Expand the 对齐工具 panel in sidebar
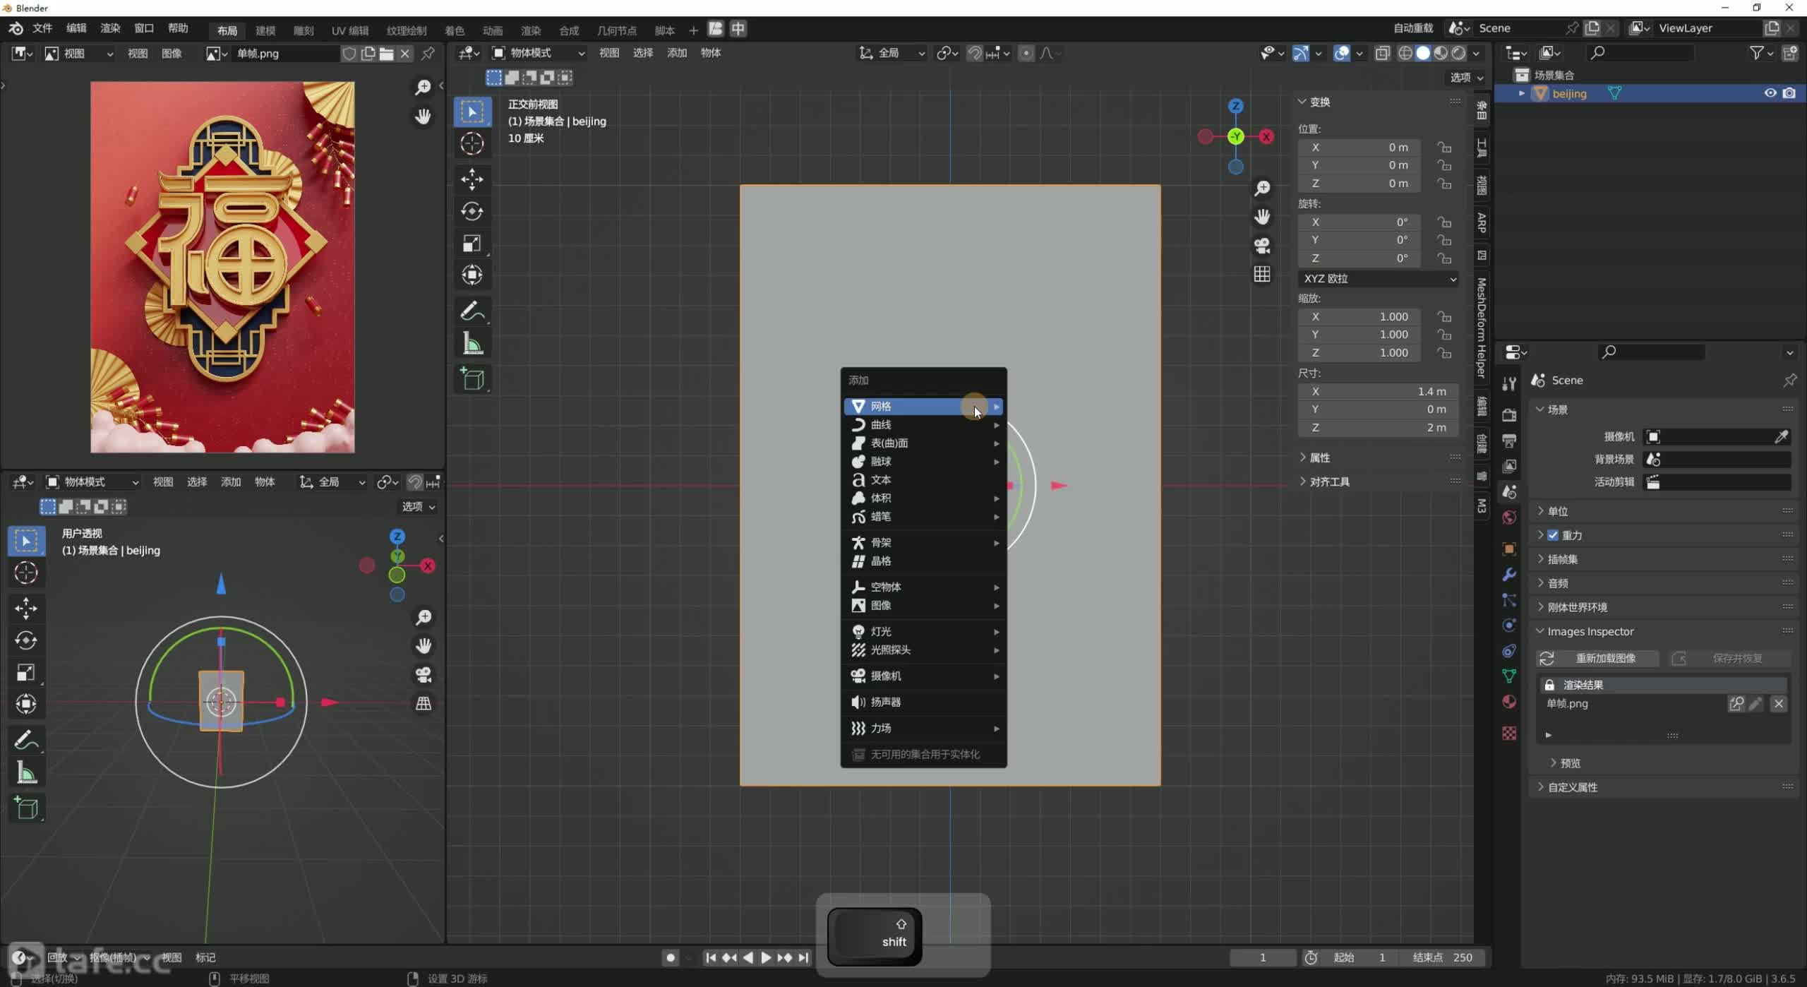Screen dimensions: 1807x987 click(1325, 481)
